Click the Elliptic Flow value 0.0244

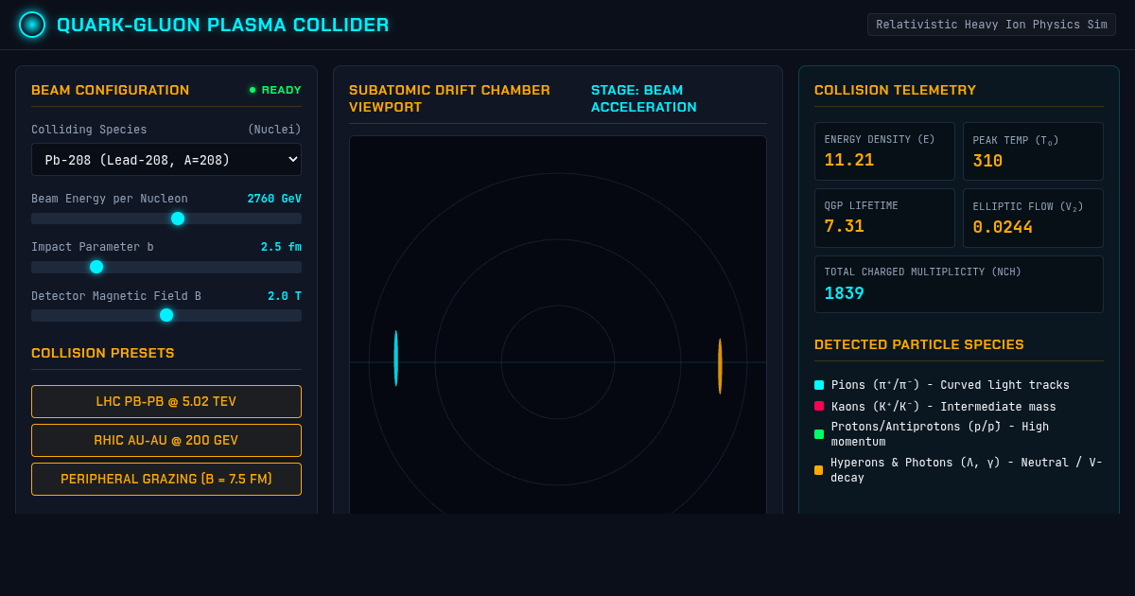(x=1003, y=227)
